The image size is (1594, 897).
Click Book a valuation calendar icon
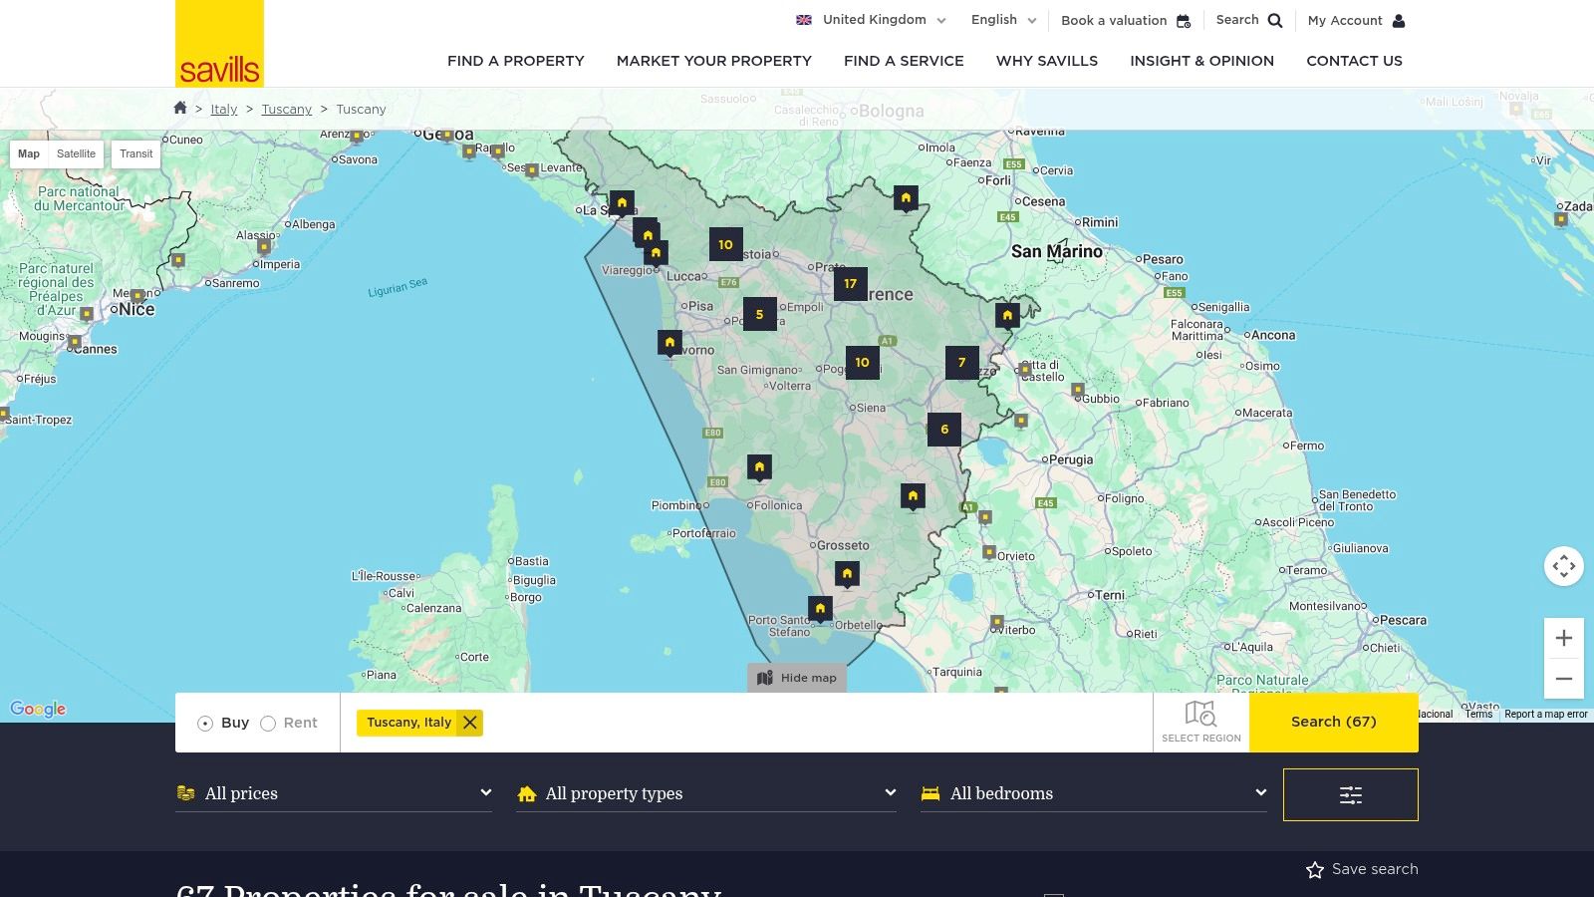pyautogui.click(x=1184, y=21)
